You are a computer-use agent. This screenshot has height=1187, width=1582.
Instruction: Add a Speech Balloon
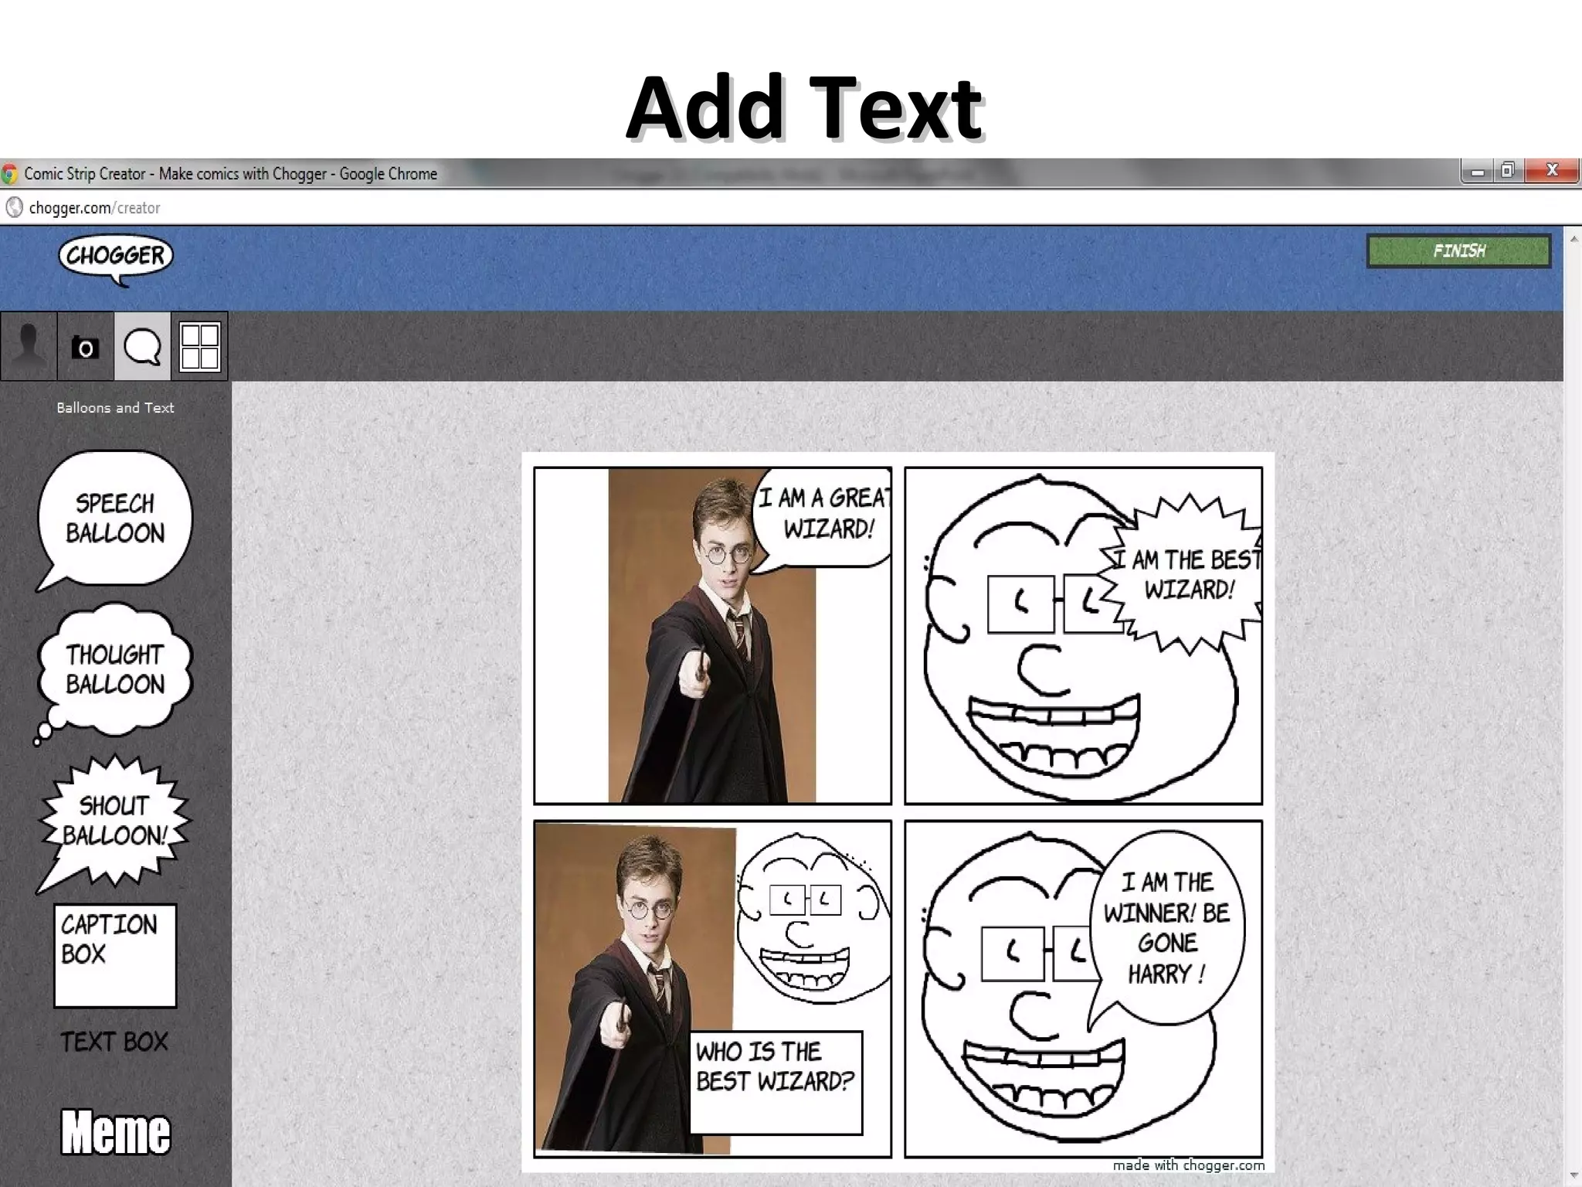114,520
